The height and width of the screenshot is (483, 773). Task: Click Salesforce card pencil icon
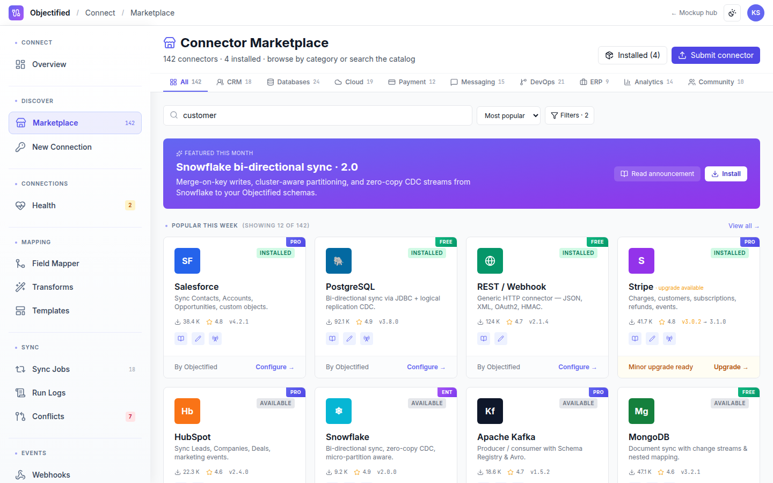pyautogui.click(x=198, y=339)
